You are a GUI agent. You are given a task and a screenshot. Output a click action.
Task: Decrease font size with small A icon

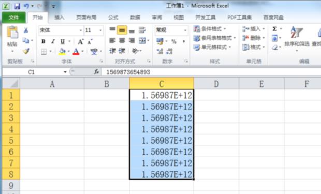click(90, 42)
